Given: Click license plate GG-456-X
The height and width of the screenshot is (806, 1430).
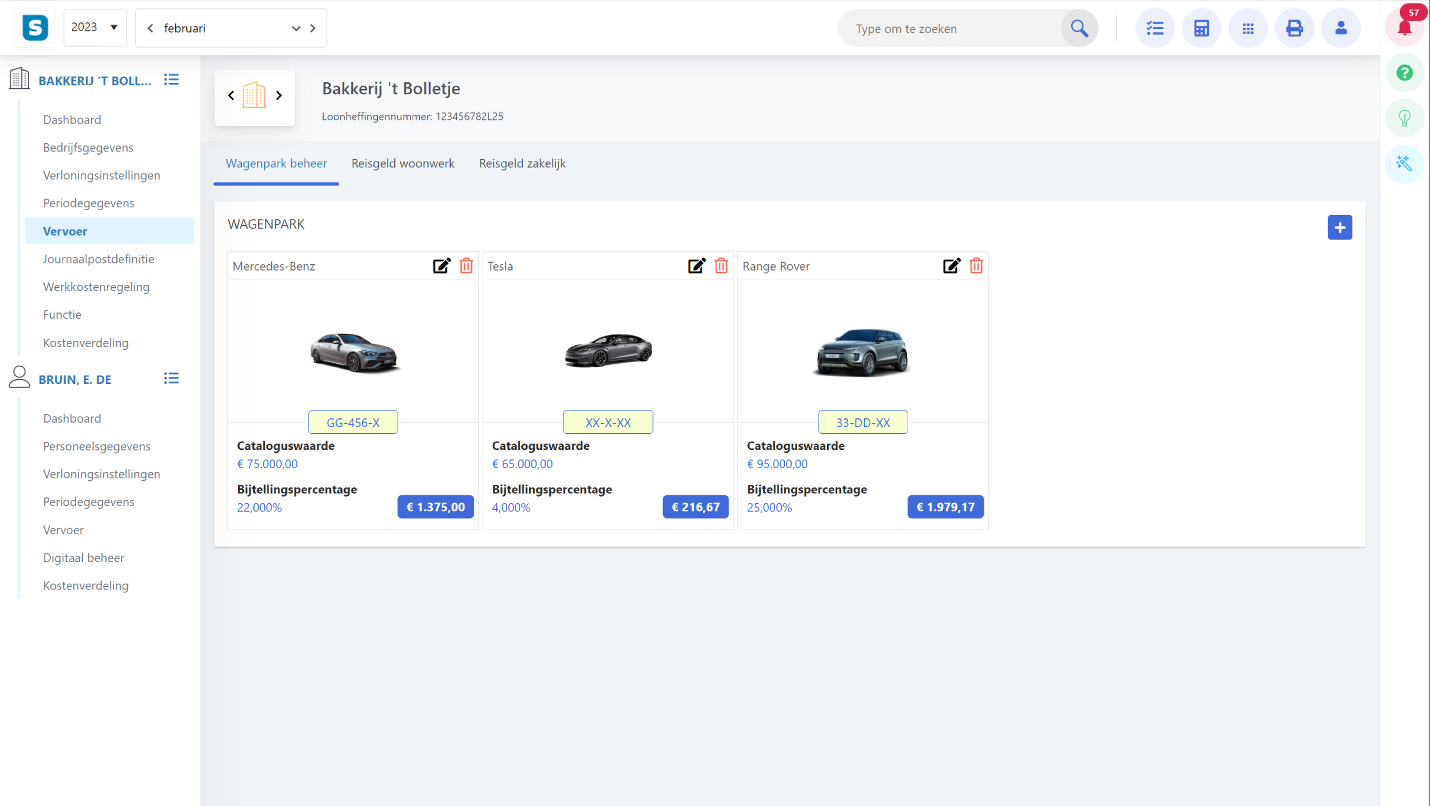Looking at the screenshot, I should click(353, 423).
